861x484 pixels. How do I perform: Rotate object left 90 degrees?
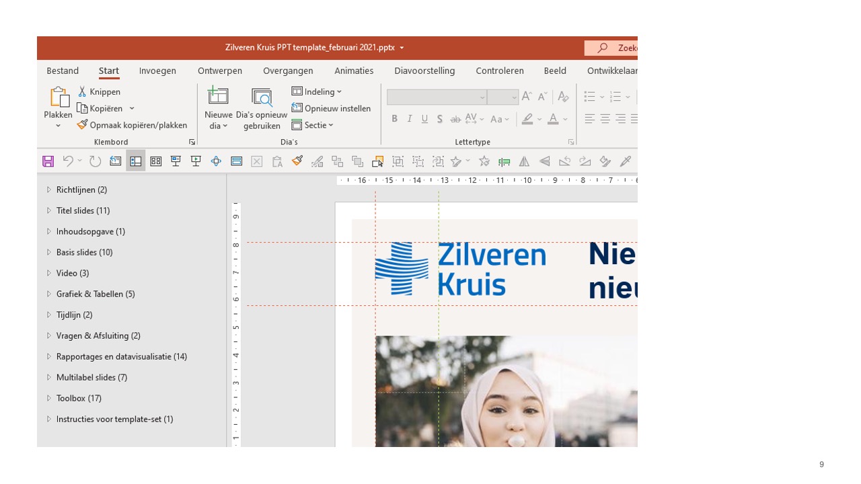(564, 161)
